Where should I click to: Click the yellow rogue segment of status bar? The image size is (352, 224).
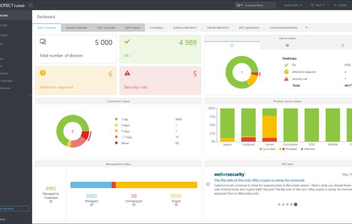[157, 185]
